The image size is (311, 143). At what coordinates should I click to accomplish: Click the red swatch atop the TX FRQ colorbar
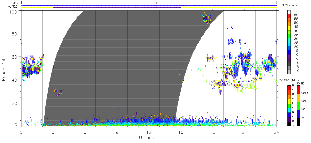tap(289, 88)
